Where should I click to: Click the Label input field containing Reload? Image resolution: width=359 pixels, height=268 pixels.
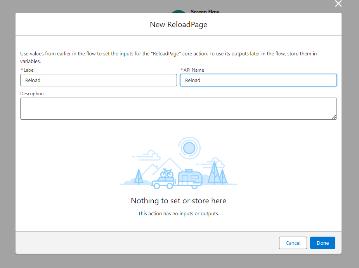click(x=99, y=80)
